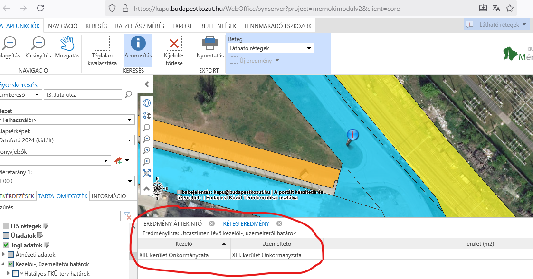The image size is (533, 279).
Task: Open the EREDMÉNY ÁTTEKINTŐ results tab
Action: (x=172, y=223)
